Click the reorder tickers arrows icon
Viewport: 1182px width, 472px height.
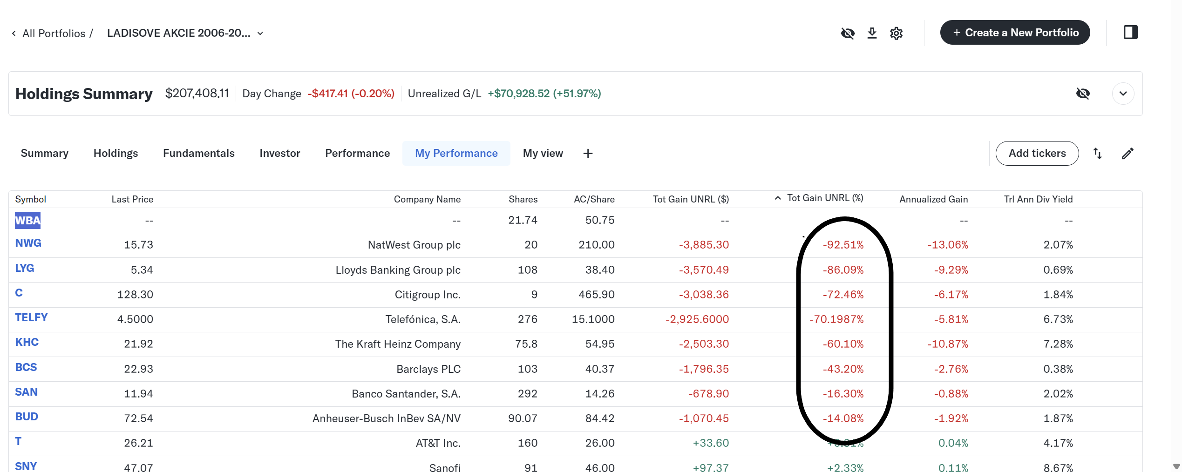click(x=1097, y=154)
